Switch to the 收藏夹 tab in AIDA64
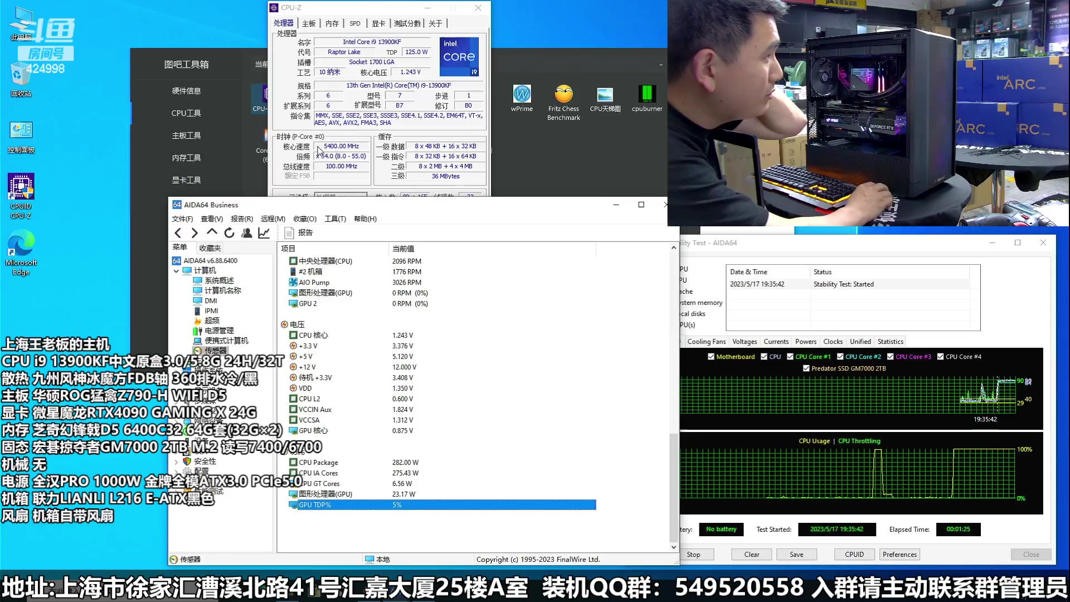Image resolution: width=1070 pixels, height=602 pixels. point(210,248)
